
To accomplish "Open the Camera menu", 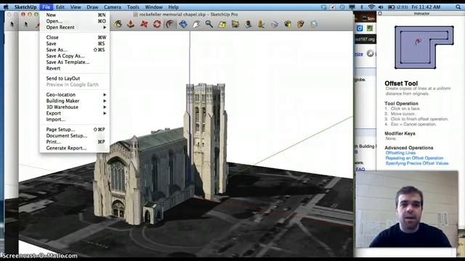I will [113, 7].
